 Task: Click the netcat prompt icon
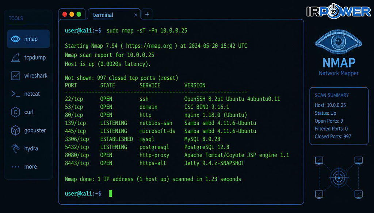[15, 94]
